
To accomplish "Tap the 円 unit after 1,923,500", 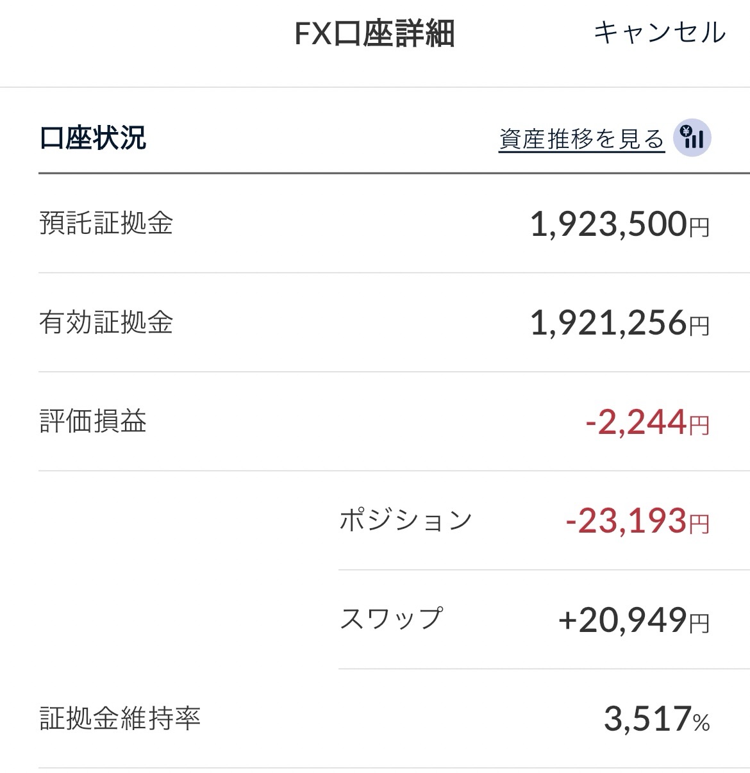I will tap(699, 228).
